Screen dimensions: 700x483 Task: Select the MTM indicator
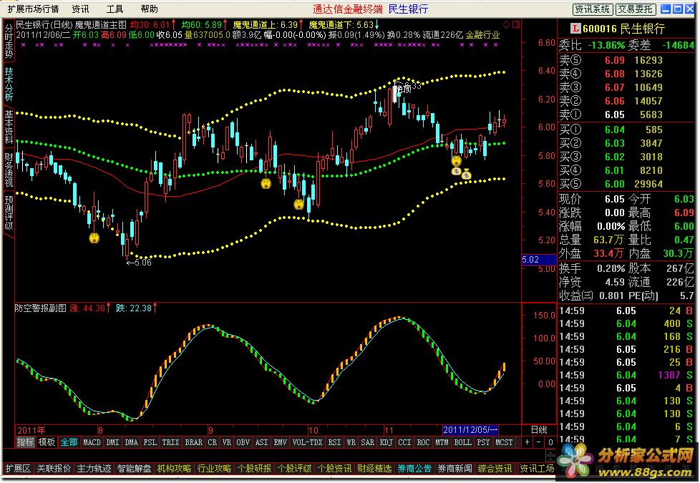click(442, 442)
